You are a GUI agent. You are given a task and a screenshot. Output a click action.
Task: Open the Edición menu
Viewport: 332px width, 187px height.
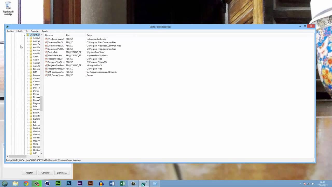tap(20, 31)
